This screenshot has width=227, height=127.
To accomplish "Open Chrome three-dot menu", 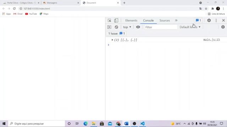I will pos(223,8).
